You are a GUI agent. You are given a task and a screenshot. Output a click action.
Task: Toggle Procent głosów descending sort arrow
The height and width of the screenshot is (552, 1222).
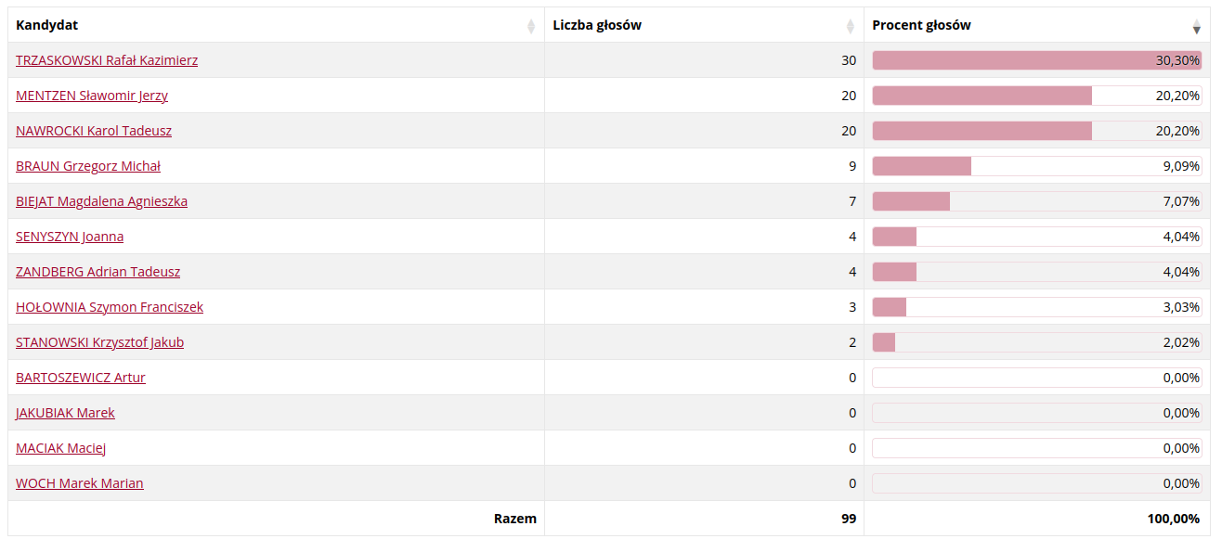tap(1197, 27)
